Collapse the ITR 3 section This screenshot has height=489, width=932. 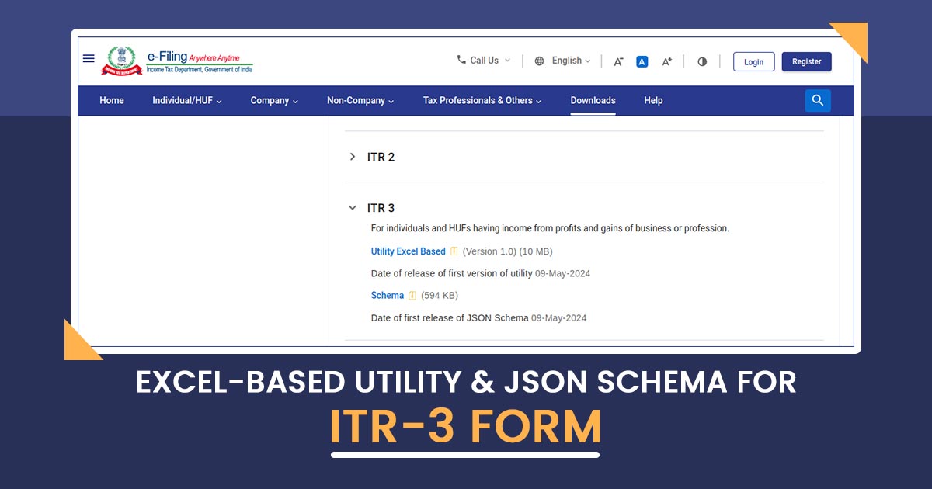[x=353, y=207]
